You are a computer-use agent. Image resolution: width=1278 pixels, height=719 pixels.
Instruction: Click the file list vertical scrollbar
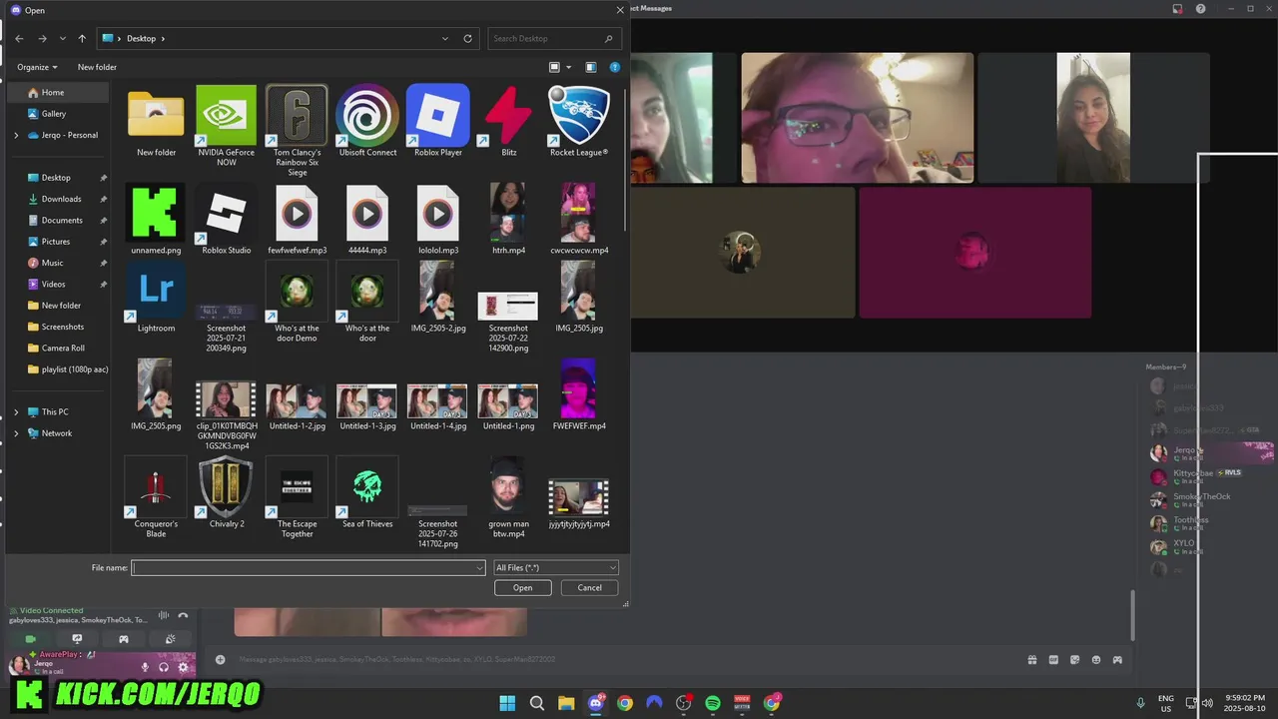[x=626, y=160]
